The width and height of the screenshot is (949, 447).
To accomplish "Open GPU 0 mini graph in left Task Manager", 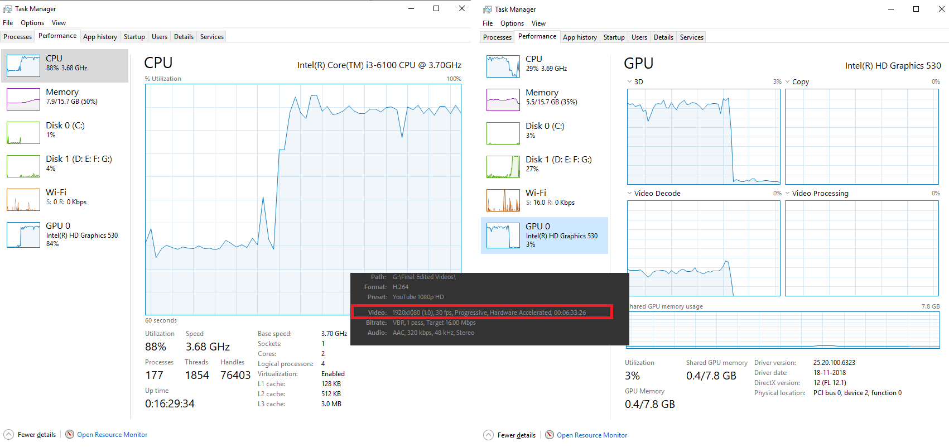I will (23, 235).
